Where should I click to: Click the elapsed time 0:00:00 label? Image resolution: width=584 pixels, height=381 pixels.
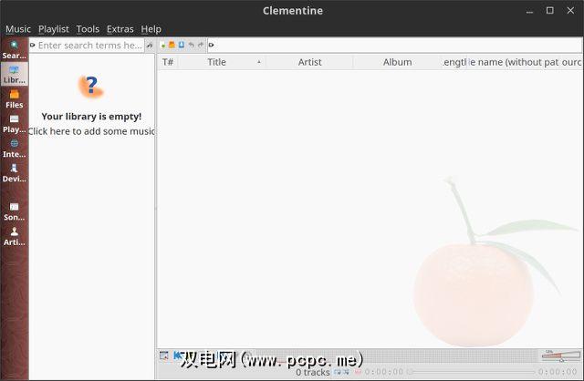point(383,372)
